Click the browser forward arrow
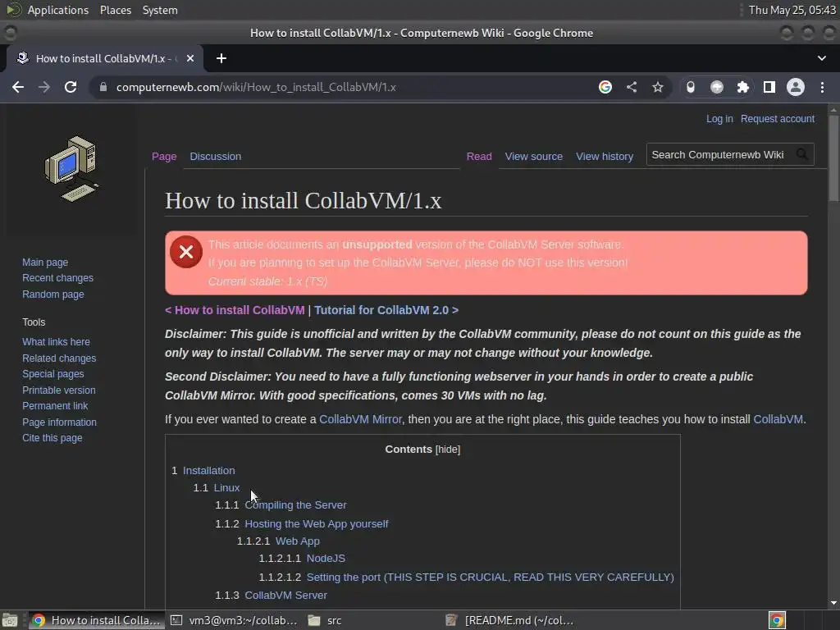The image size is (840, 630). pos(44,87)
